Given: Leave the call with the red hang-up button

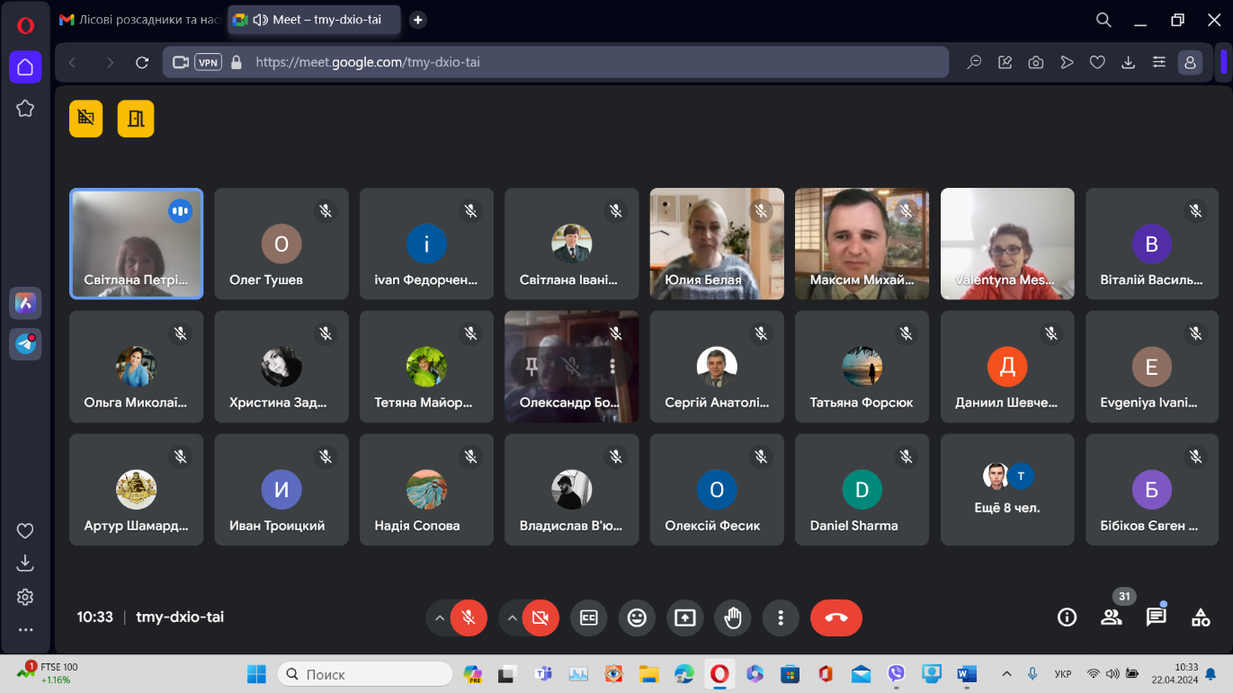Looking at the screenshot, I should point(835,617).
